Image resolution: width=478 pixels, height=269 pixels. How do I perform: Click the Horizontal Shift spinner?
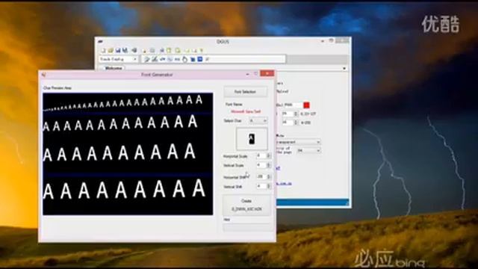pos(264,176)
